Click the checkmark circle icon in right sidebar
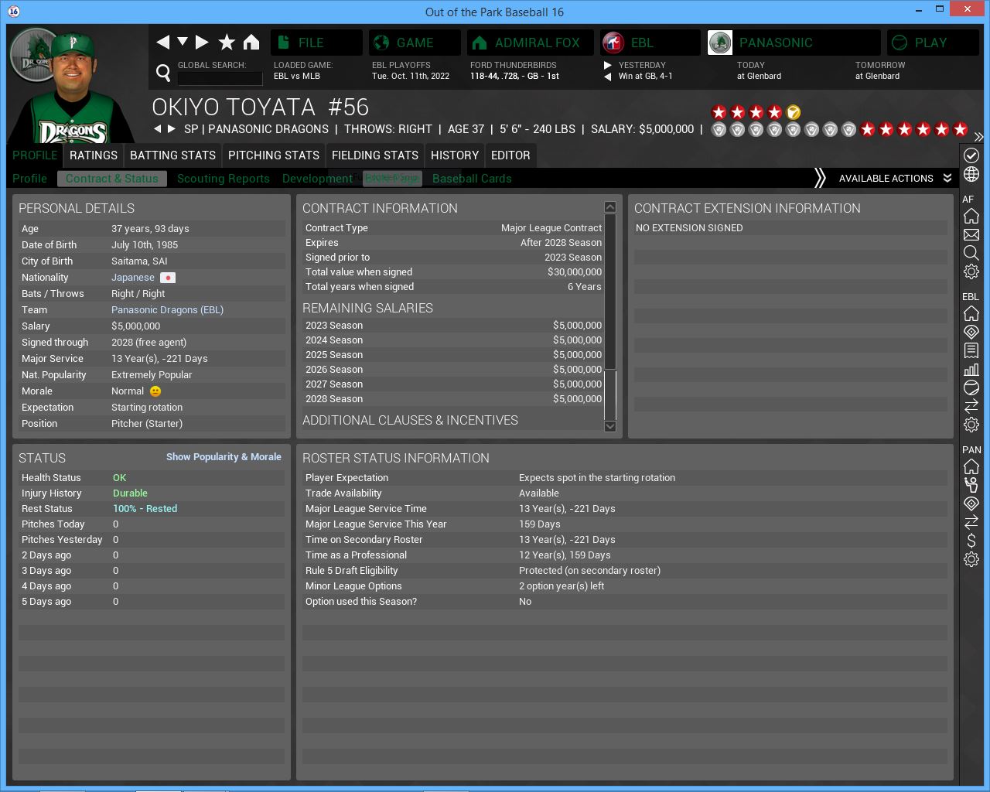The width and height of the screenshot is (990, 792). pyautogui.click(x=971, y=155)
